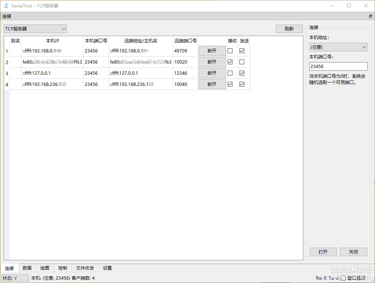Disconnect client row 1 using its 断开 button
Screen dimensions: 375x283
coord(212,51)
